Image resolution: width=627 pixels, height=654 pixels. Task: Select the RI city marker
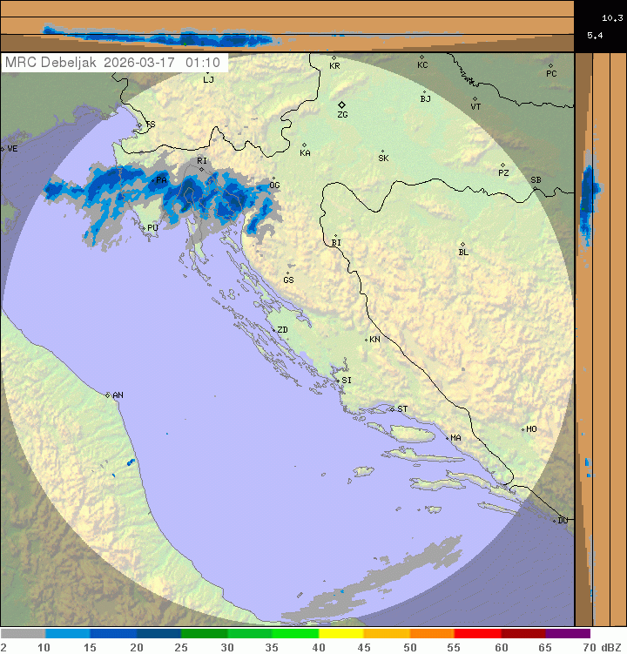(201, 169)
